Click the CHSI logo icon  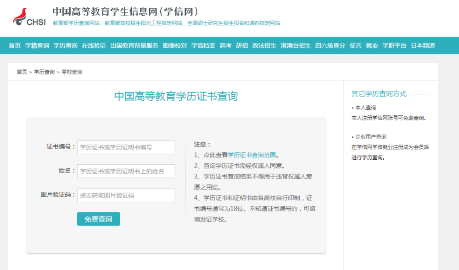(29, 17)
